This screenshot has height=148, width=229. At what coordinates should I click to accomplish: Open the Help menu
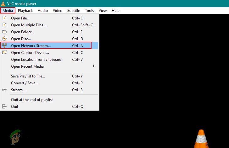click(x=115, y=11)
